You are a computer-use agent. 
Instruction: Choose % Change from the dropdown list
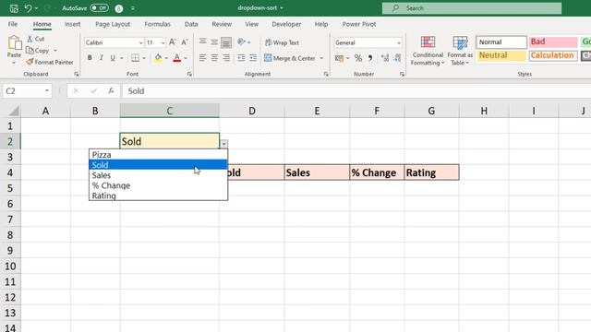(x=158, y=185)
